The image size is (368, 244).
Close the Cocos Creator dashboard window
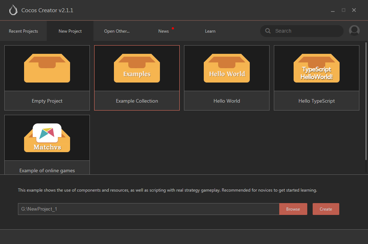pos(354,10)
